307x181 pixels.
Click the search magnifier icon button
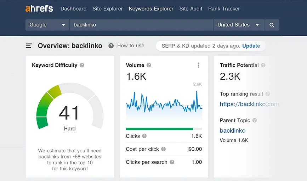click(x=272, y=25)
